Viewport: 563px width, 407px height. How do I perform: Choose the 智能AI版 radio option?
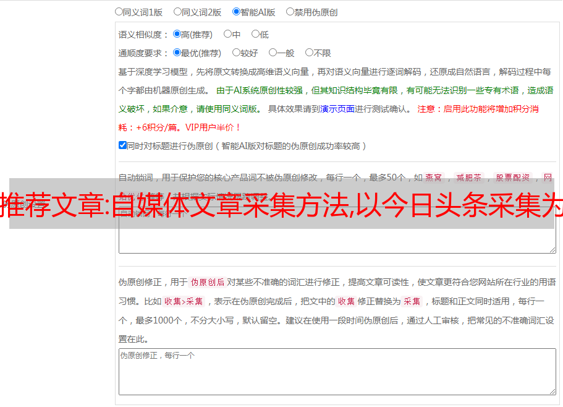coord(236,12)
